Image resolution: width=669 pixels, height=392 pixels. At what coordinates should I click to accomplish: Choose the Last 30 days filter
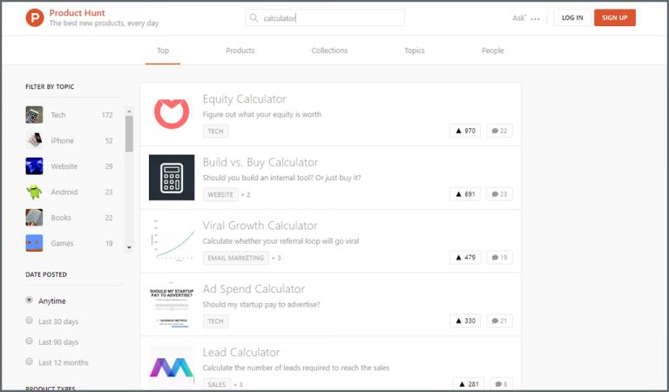click(29, 321)
